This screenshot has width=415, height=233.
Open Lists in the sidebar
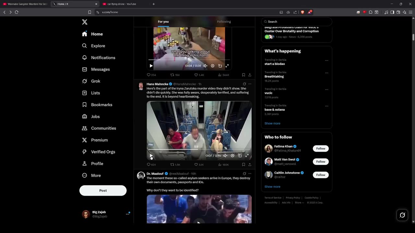tap(91, 93)
